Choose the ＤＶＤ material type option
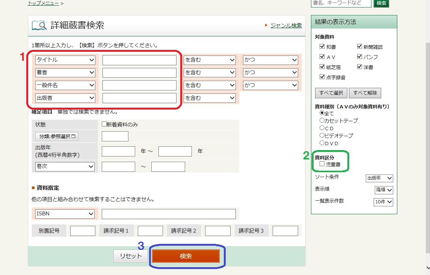 click(x=322, y=143)
